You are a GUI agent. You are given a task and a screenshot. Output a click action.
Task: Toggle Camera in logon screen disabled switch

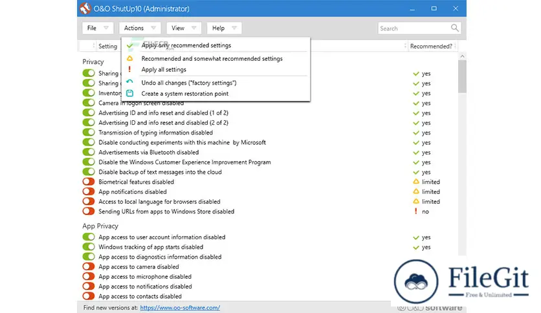(89, 103)
